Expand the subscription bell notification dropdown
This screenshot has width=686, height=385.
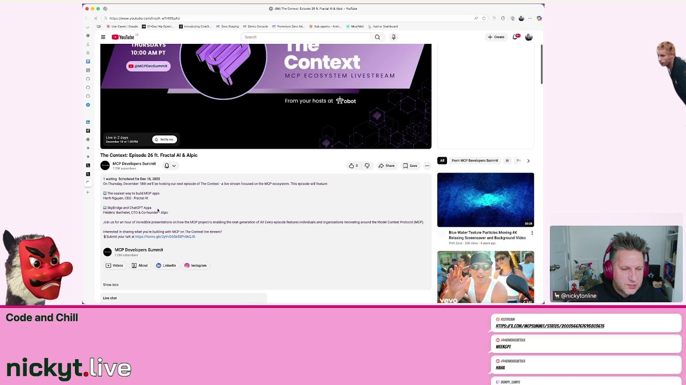170,166
